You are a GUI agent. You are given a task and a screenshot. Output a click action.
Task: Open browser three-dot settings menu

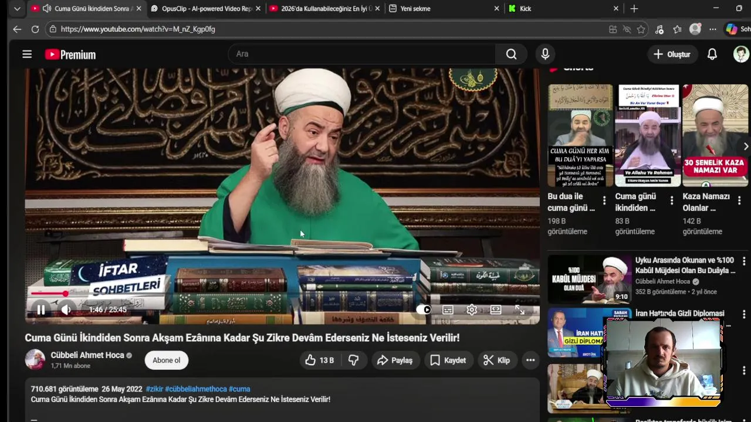click(x=712, y=29)
